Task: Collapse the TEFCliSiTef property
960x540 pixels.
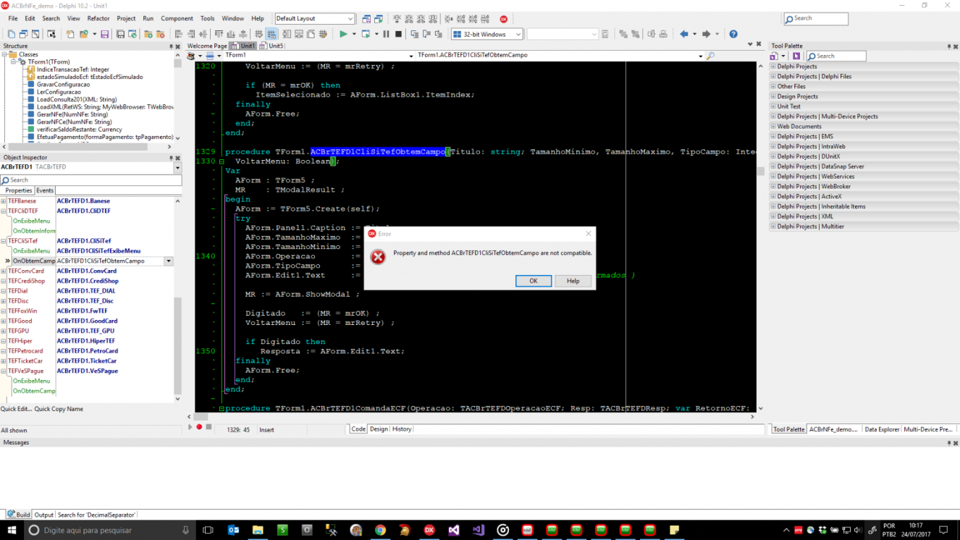Action: point(4,241)
